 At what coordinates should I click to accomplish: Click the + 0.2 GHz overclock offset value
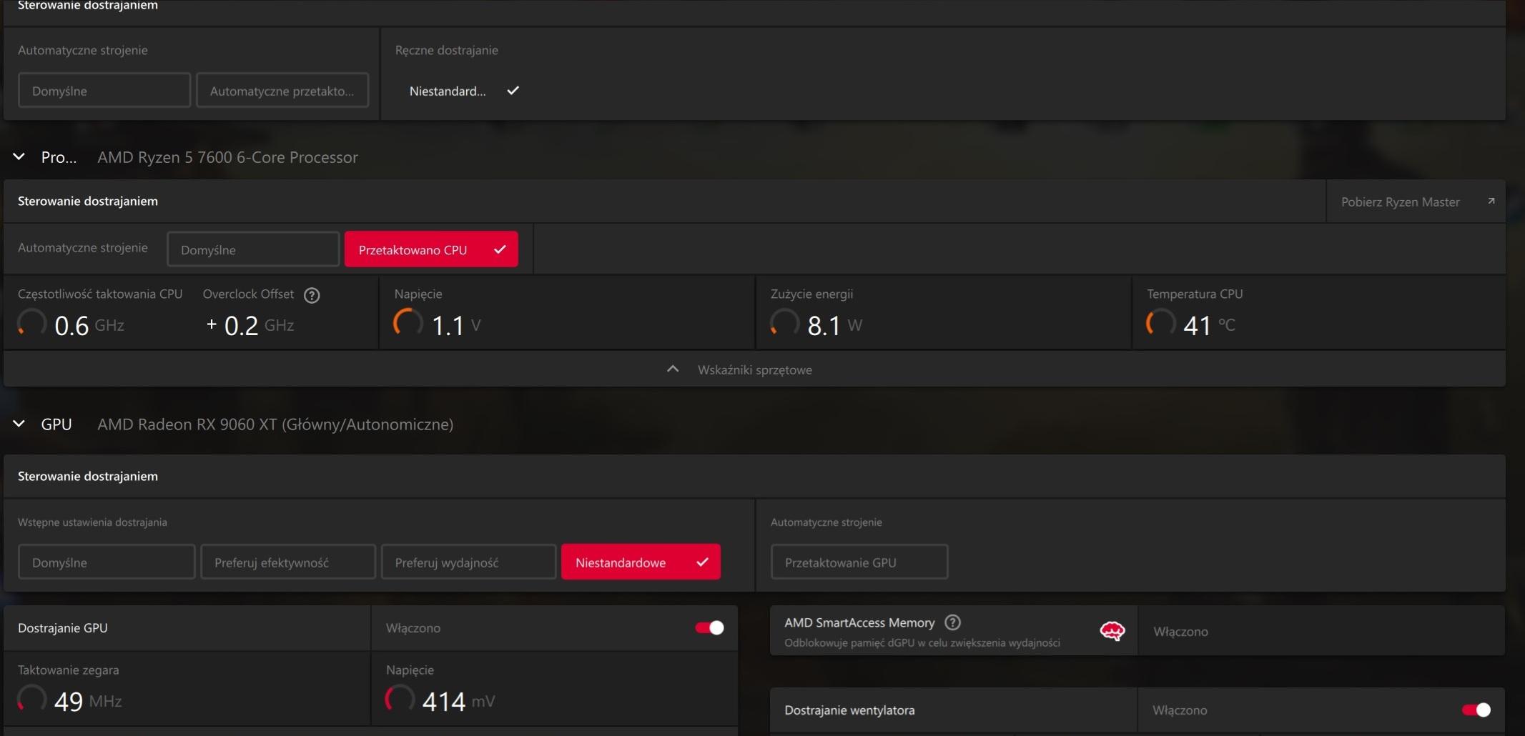coord(250,325)
